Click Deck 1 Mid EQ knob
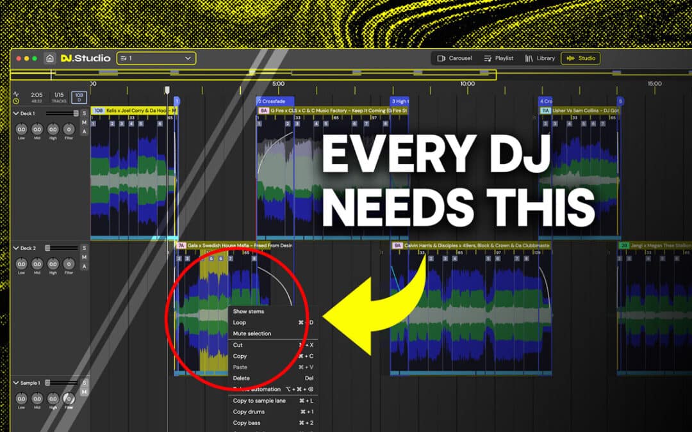 tap(37, 129)
